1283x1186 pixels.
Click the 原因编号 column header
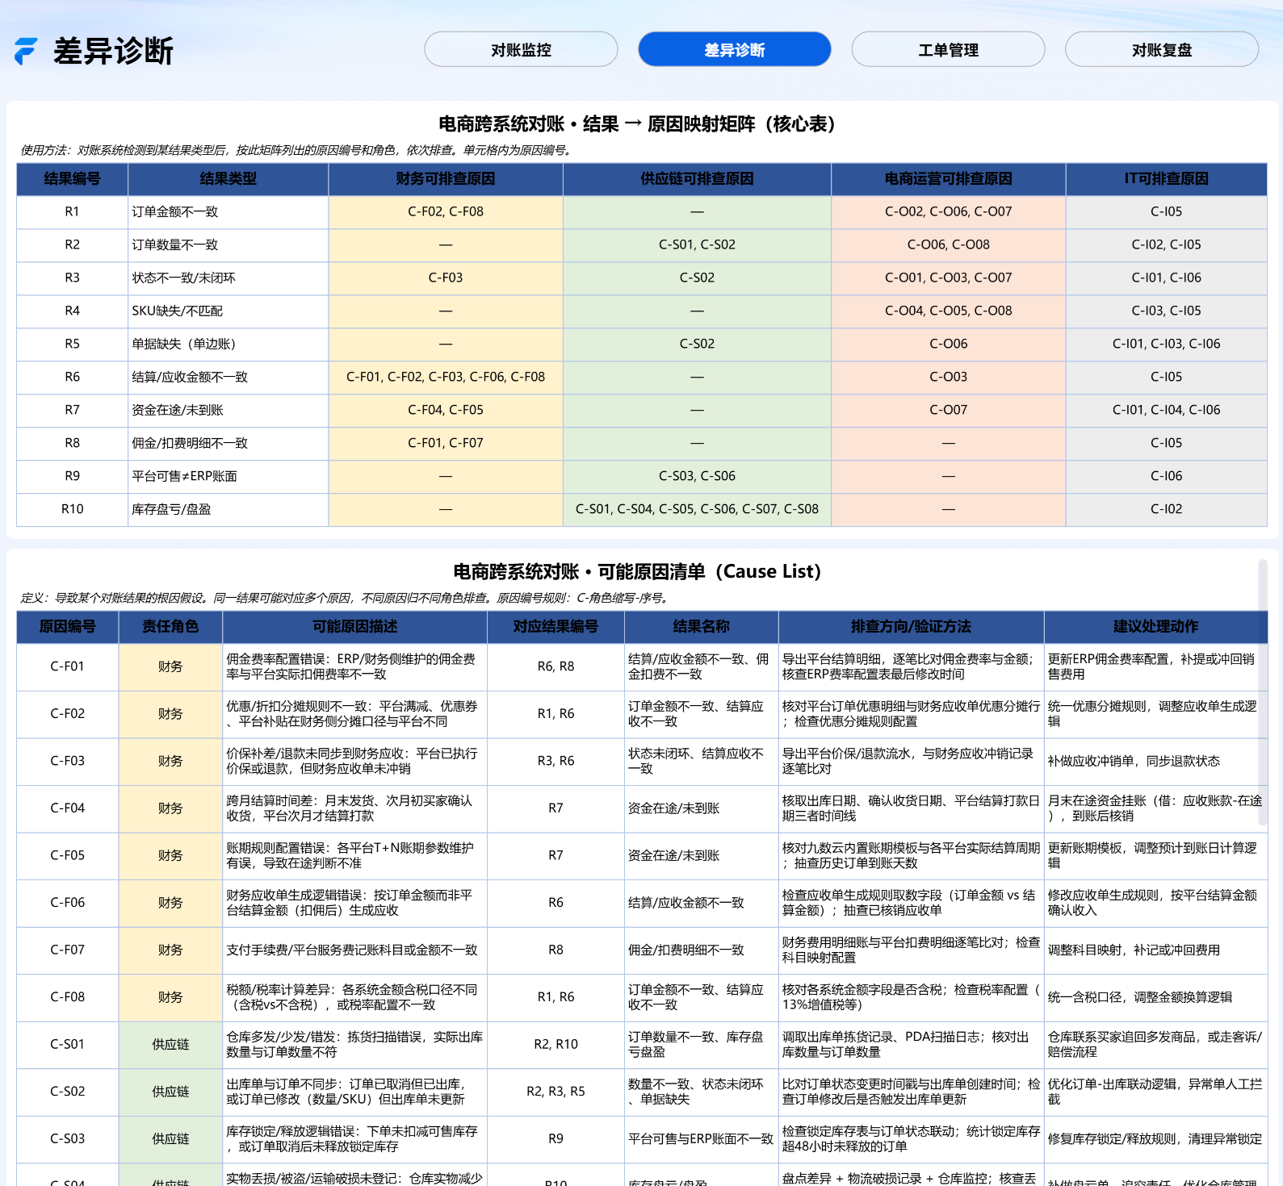coord(68,627)
